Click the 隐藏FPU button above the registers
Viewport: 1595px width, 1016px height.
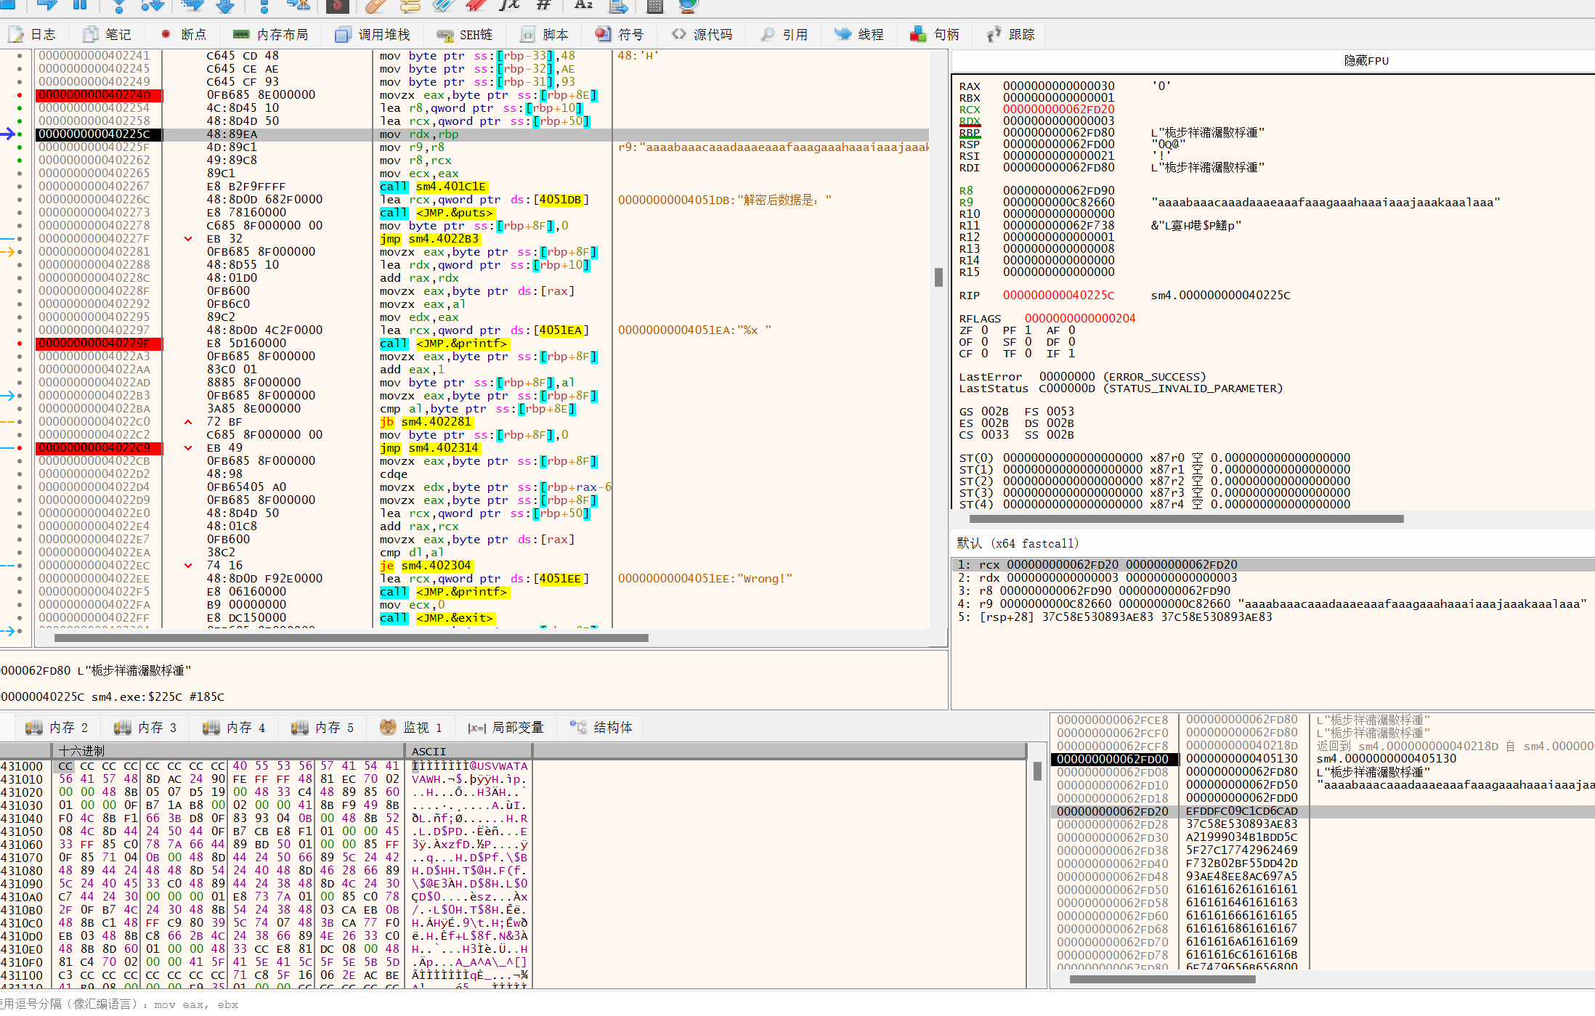point(1365,60)
